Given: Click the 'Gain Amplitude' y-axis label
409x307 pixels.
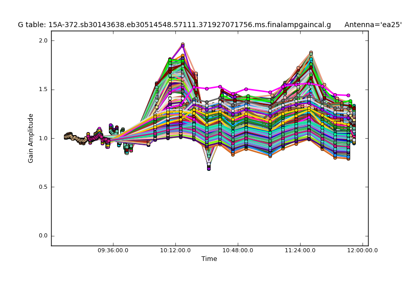Looking at the screenshot, I should pyautogui.click(x=31, y=138).
